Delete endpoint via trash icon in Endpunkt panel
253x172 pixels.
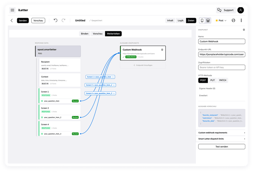click(244, 30)
